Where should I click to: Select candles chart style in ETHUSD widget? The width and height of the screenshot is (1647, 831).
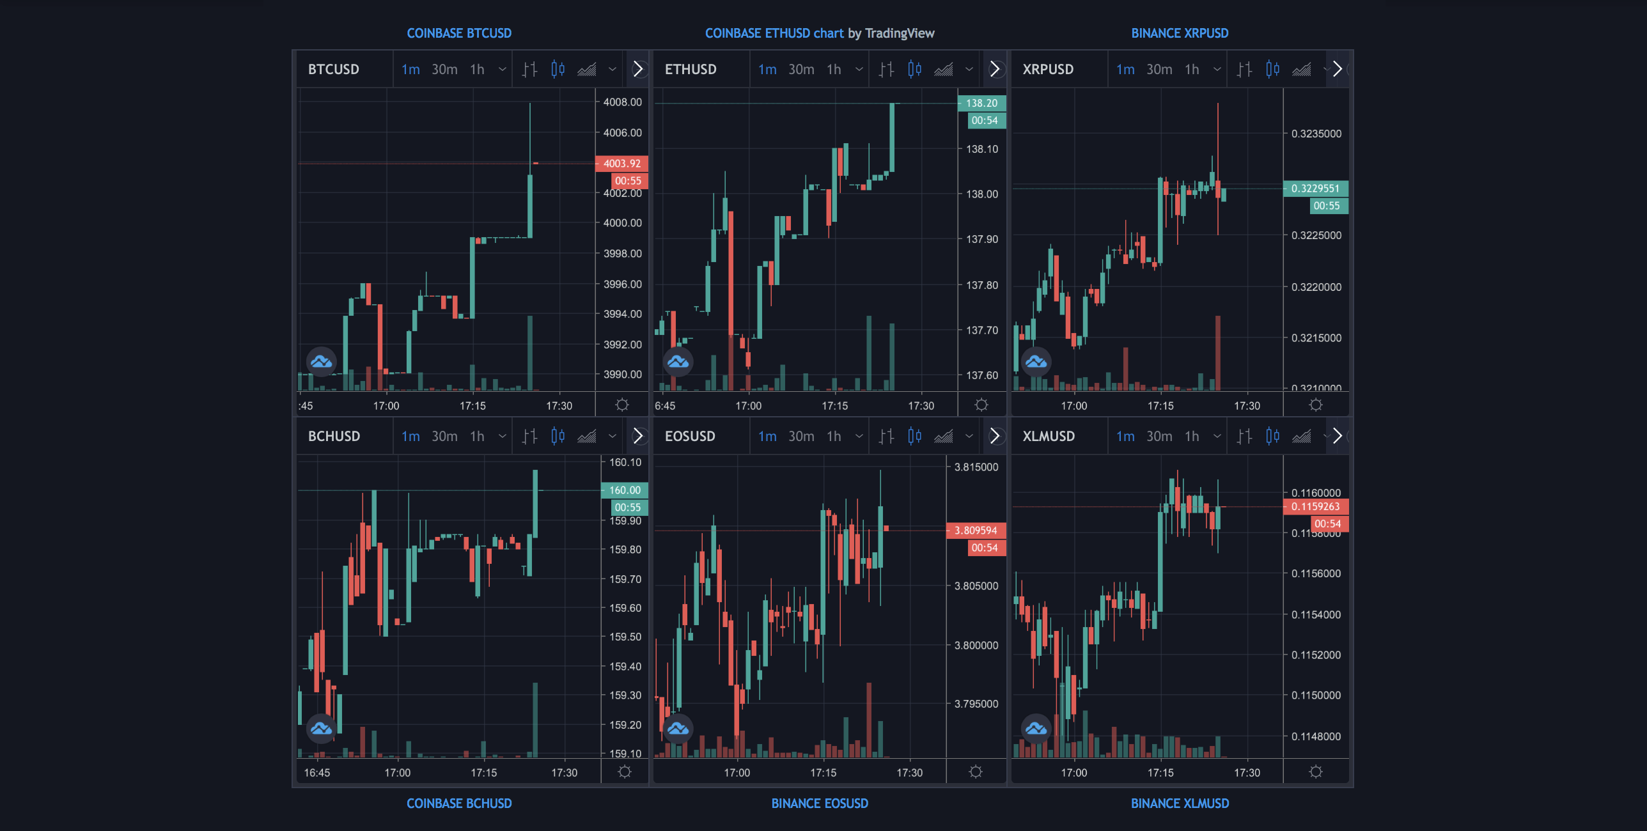coord(914,69)
